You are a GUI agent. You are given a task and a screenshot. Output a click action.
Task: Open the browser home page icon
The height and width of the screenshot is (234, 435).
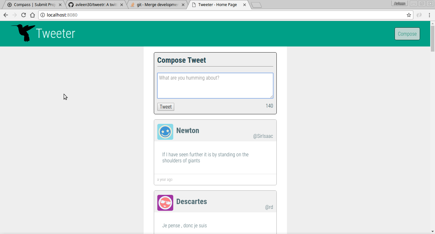coord(32,15)
